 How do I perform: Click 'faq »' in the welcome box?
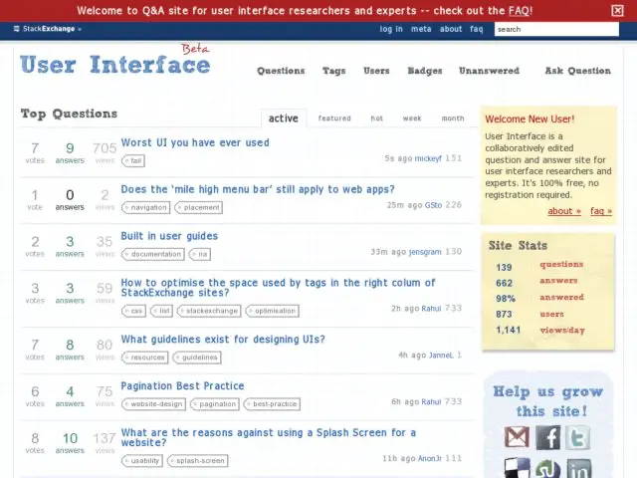pos(601,211)
